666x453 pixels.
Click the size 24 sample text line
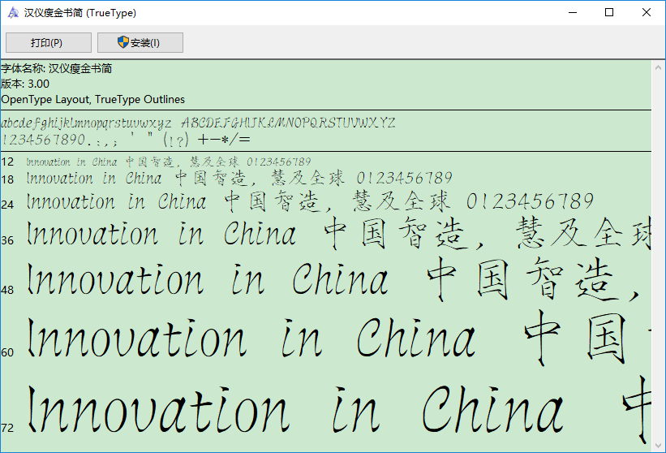coord(310,201)
